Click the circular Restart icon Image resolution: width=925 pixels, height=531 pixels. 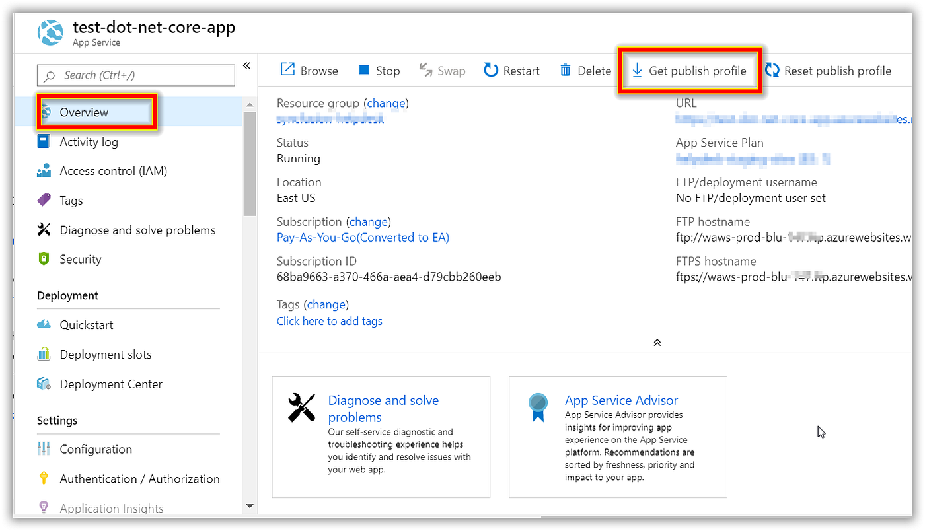pos(491,70)
